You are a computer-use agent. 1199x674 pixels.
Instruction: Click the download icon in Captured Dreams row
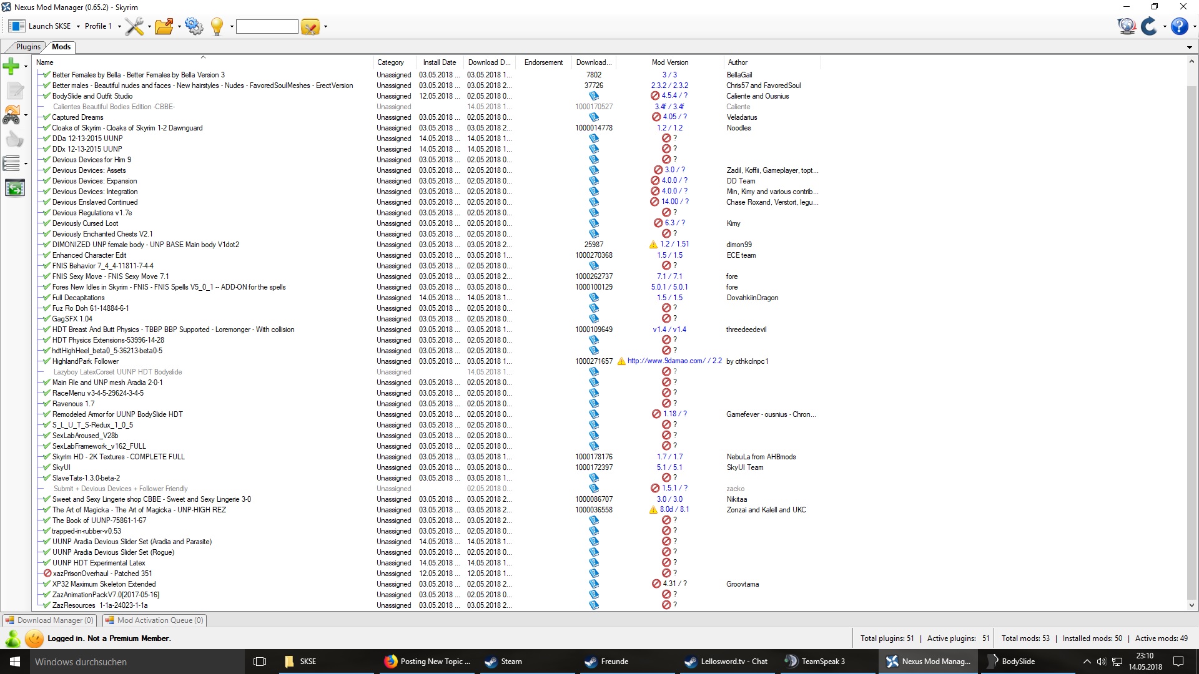(594, 117)
